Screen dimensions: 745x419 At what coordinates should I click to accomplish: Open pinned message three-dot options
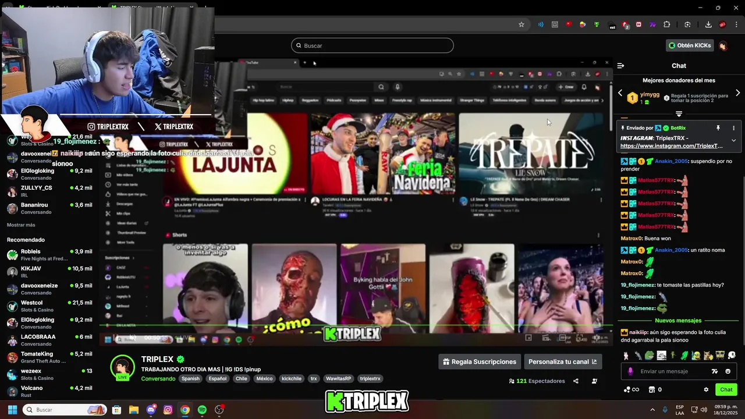pyautogui.click(x=733, y=127)
